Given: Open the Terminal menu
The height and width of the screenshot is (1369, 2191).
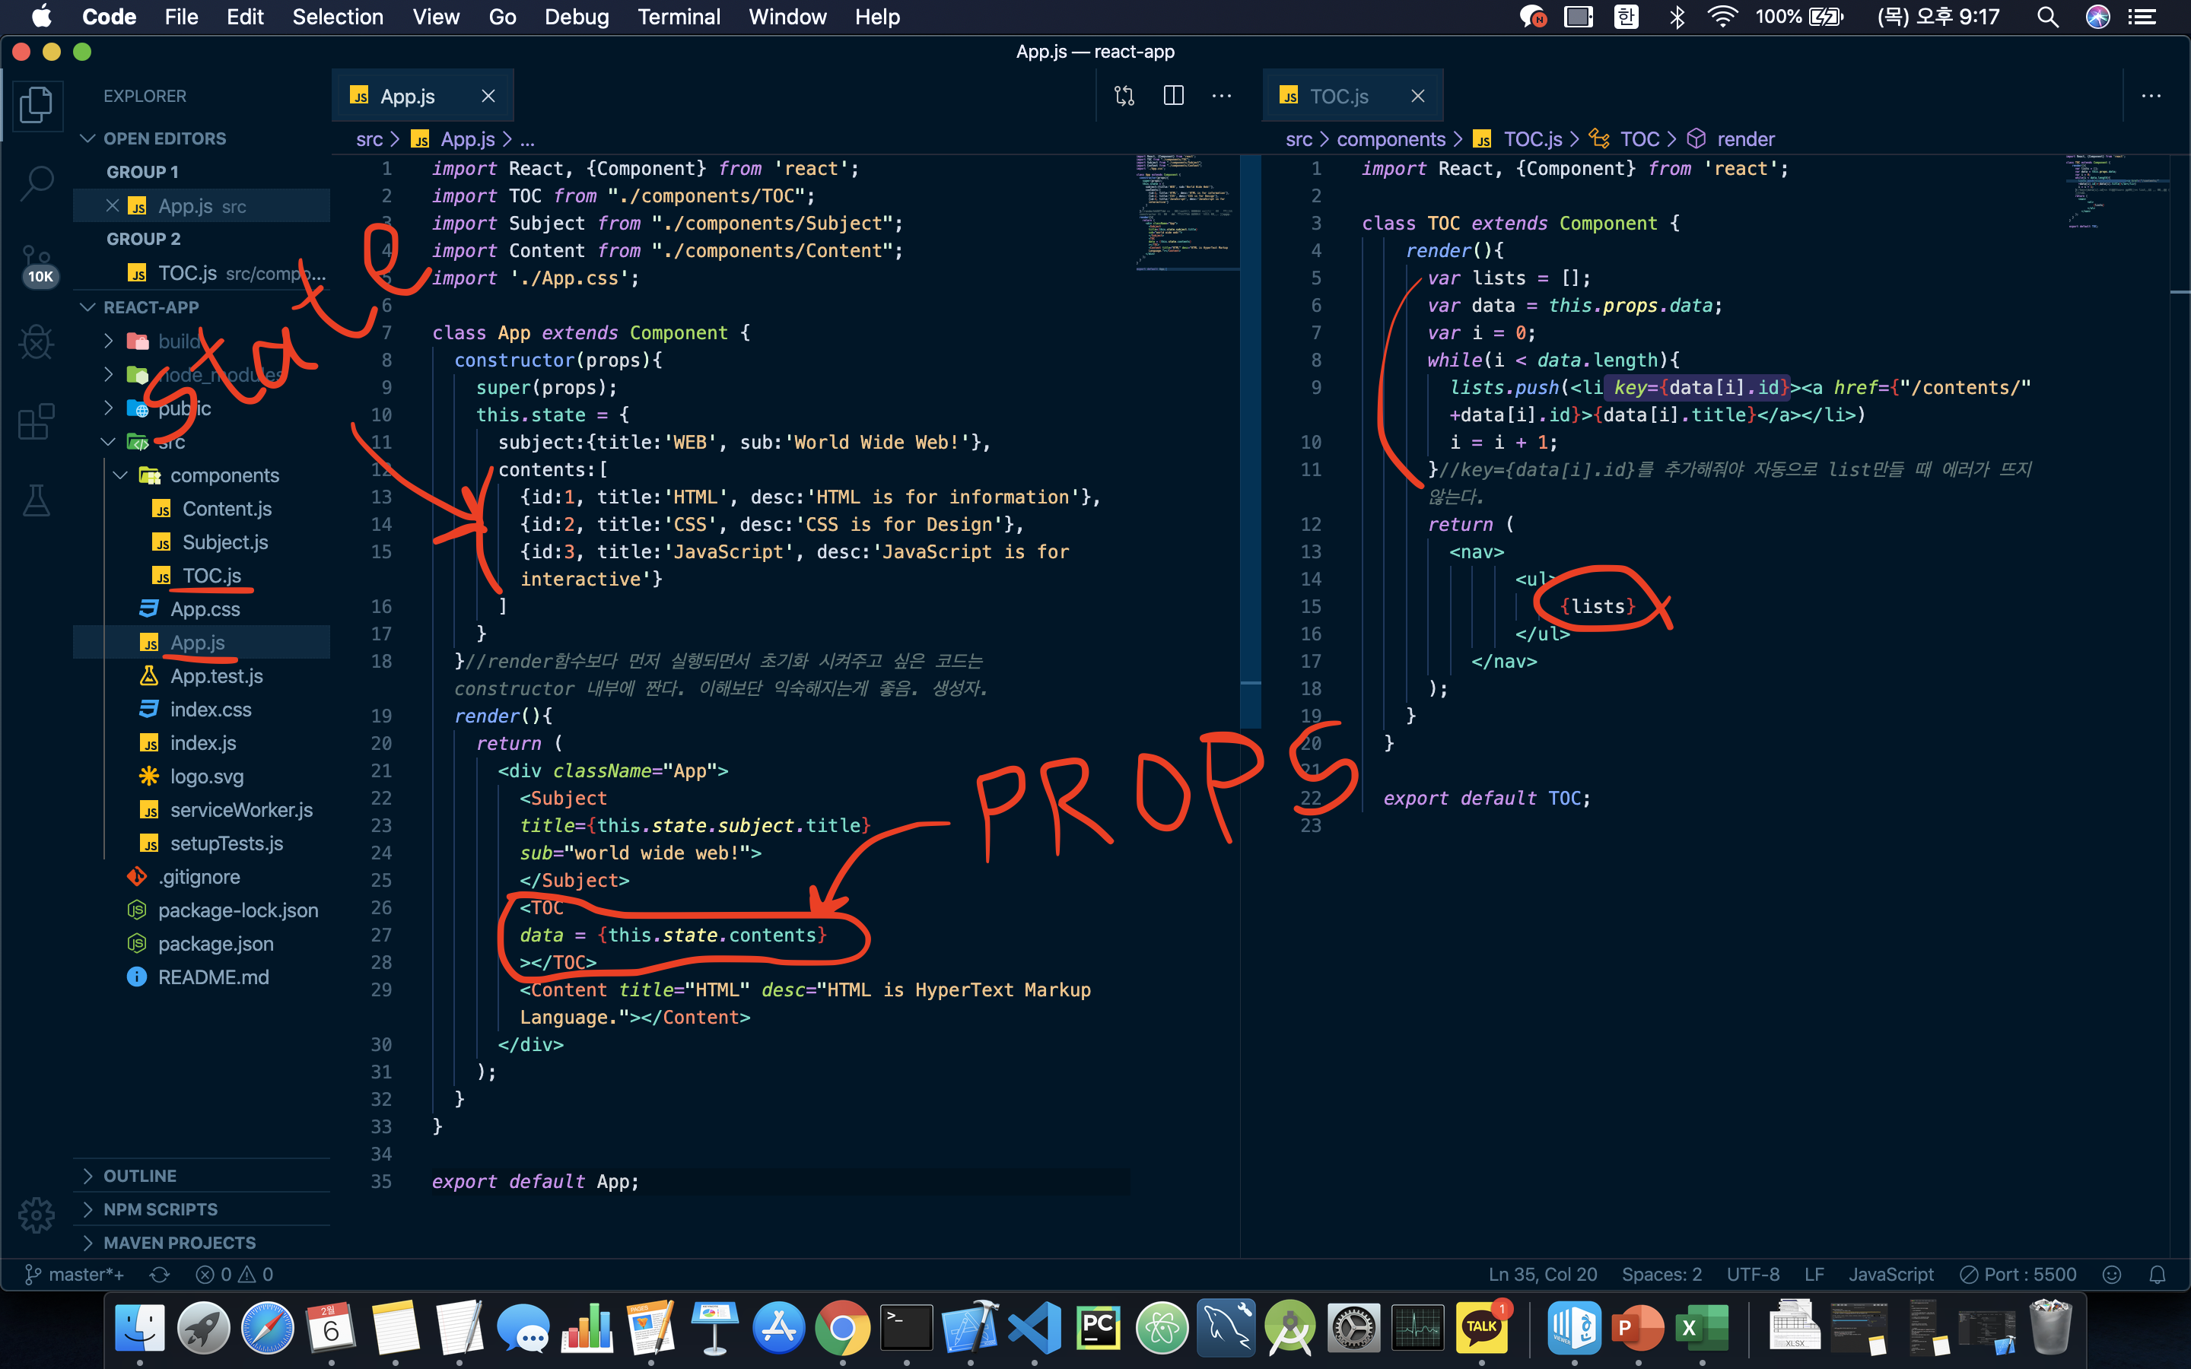Looking at the screenshot, I should click(678, 17).
